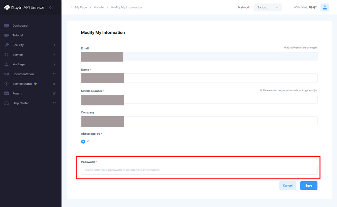337x207 pixels.
Task: Click the 'Welcome' user greeting text
Action: click(305, 7)
